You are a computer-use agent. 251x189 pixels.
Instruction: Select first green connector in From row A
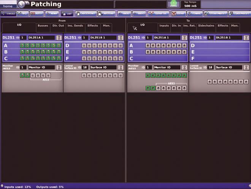(x=22, y=46)
